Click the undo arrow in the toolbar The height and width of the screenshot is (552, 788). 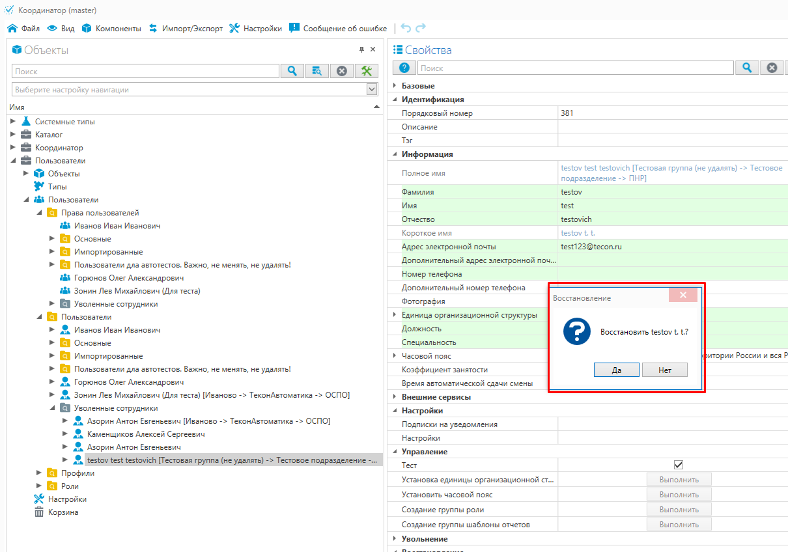(406, 28)
